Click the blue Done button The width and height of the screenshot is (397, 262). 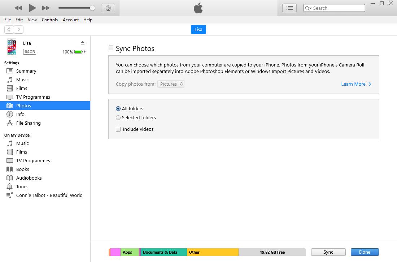pos(365,252)
